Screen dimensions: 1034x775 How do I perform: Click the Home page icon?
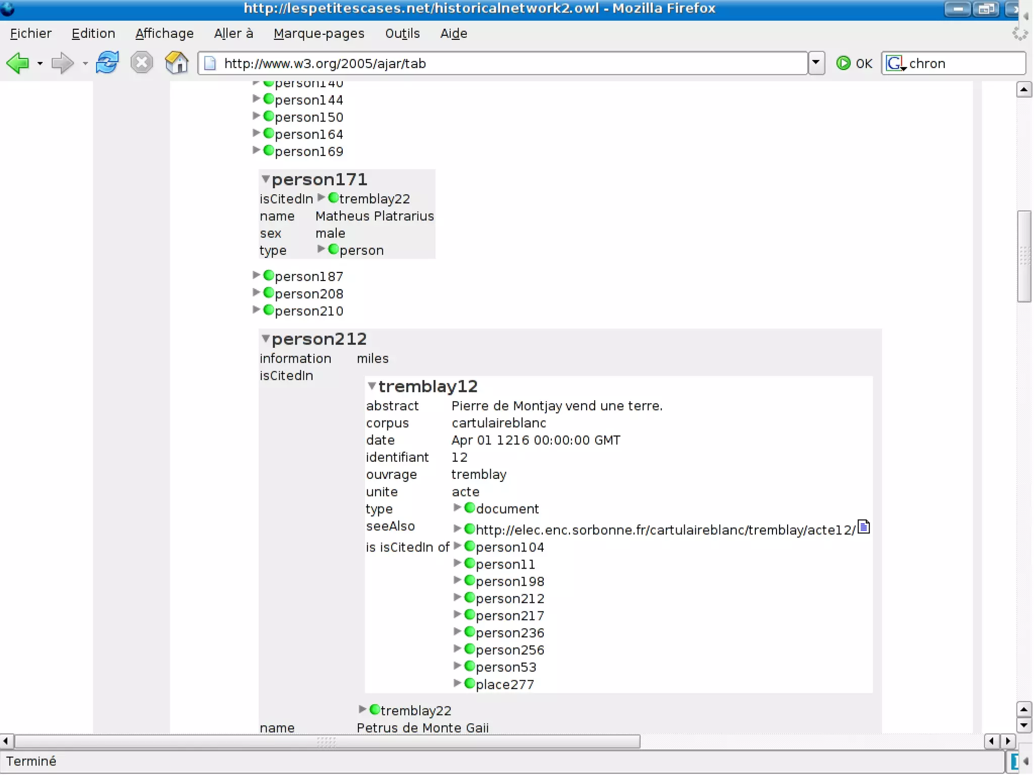click(x=176, y=63)
